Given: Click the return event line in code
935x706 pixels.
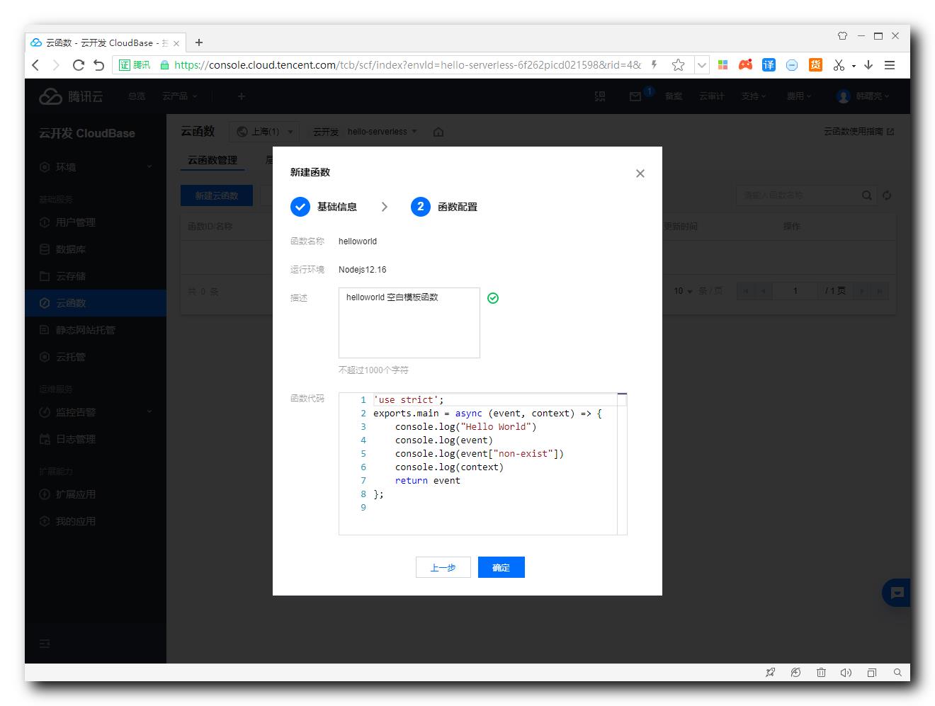Looking at the screenshot, I should (x=428, y=480).
